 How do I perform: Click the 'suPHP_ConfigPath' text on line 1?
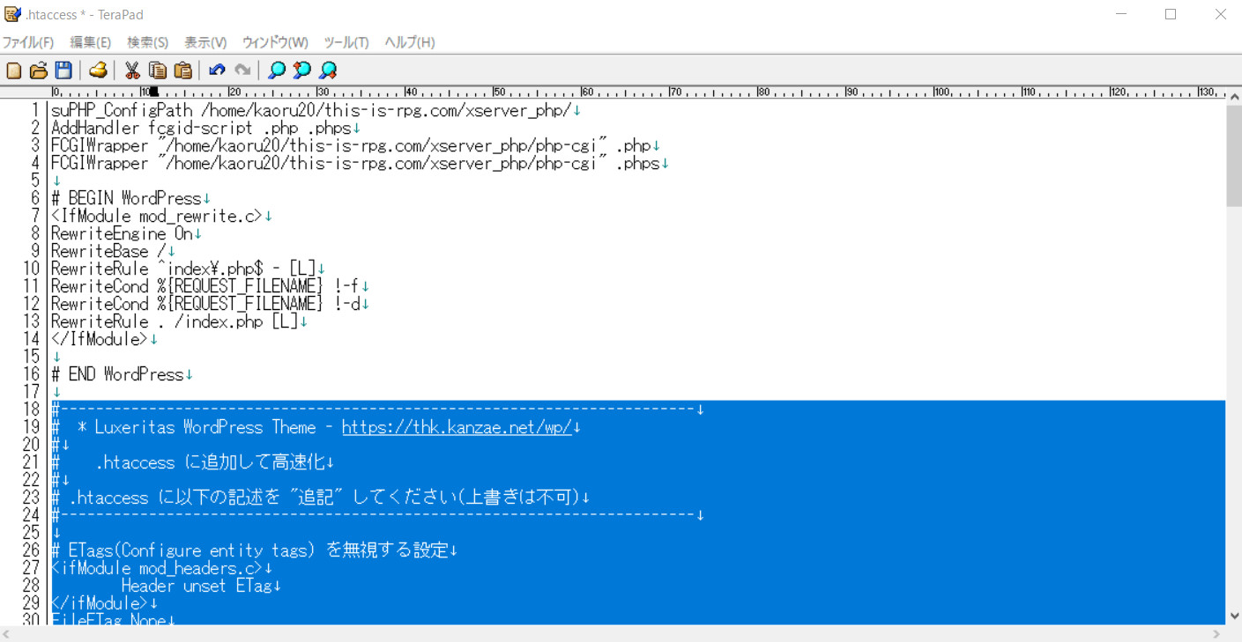pyautogui.click(x=122, y=110)
